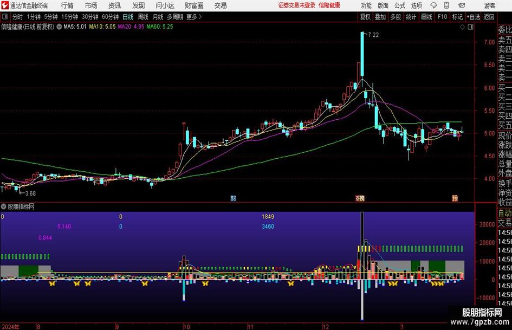Expand the 股朋指标网 indicator dropdown arrow
Image resolution: width=512 pixels, height=330 pixels.
pos(4,206)
